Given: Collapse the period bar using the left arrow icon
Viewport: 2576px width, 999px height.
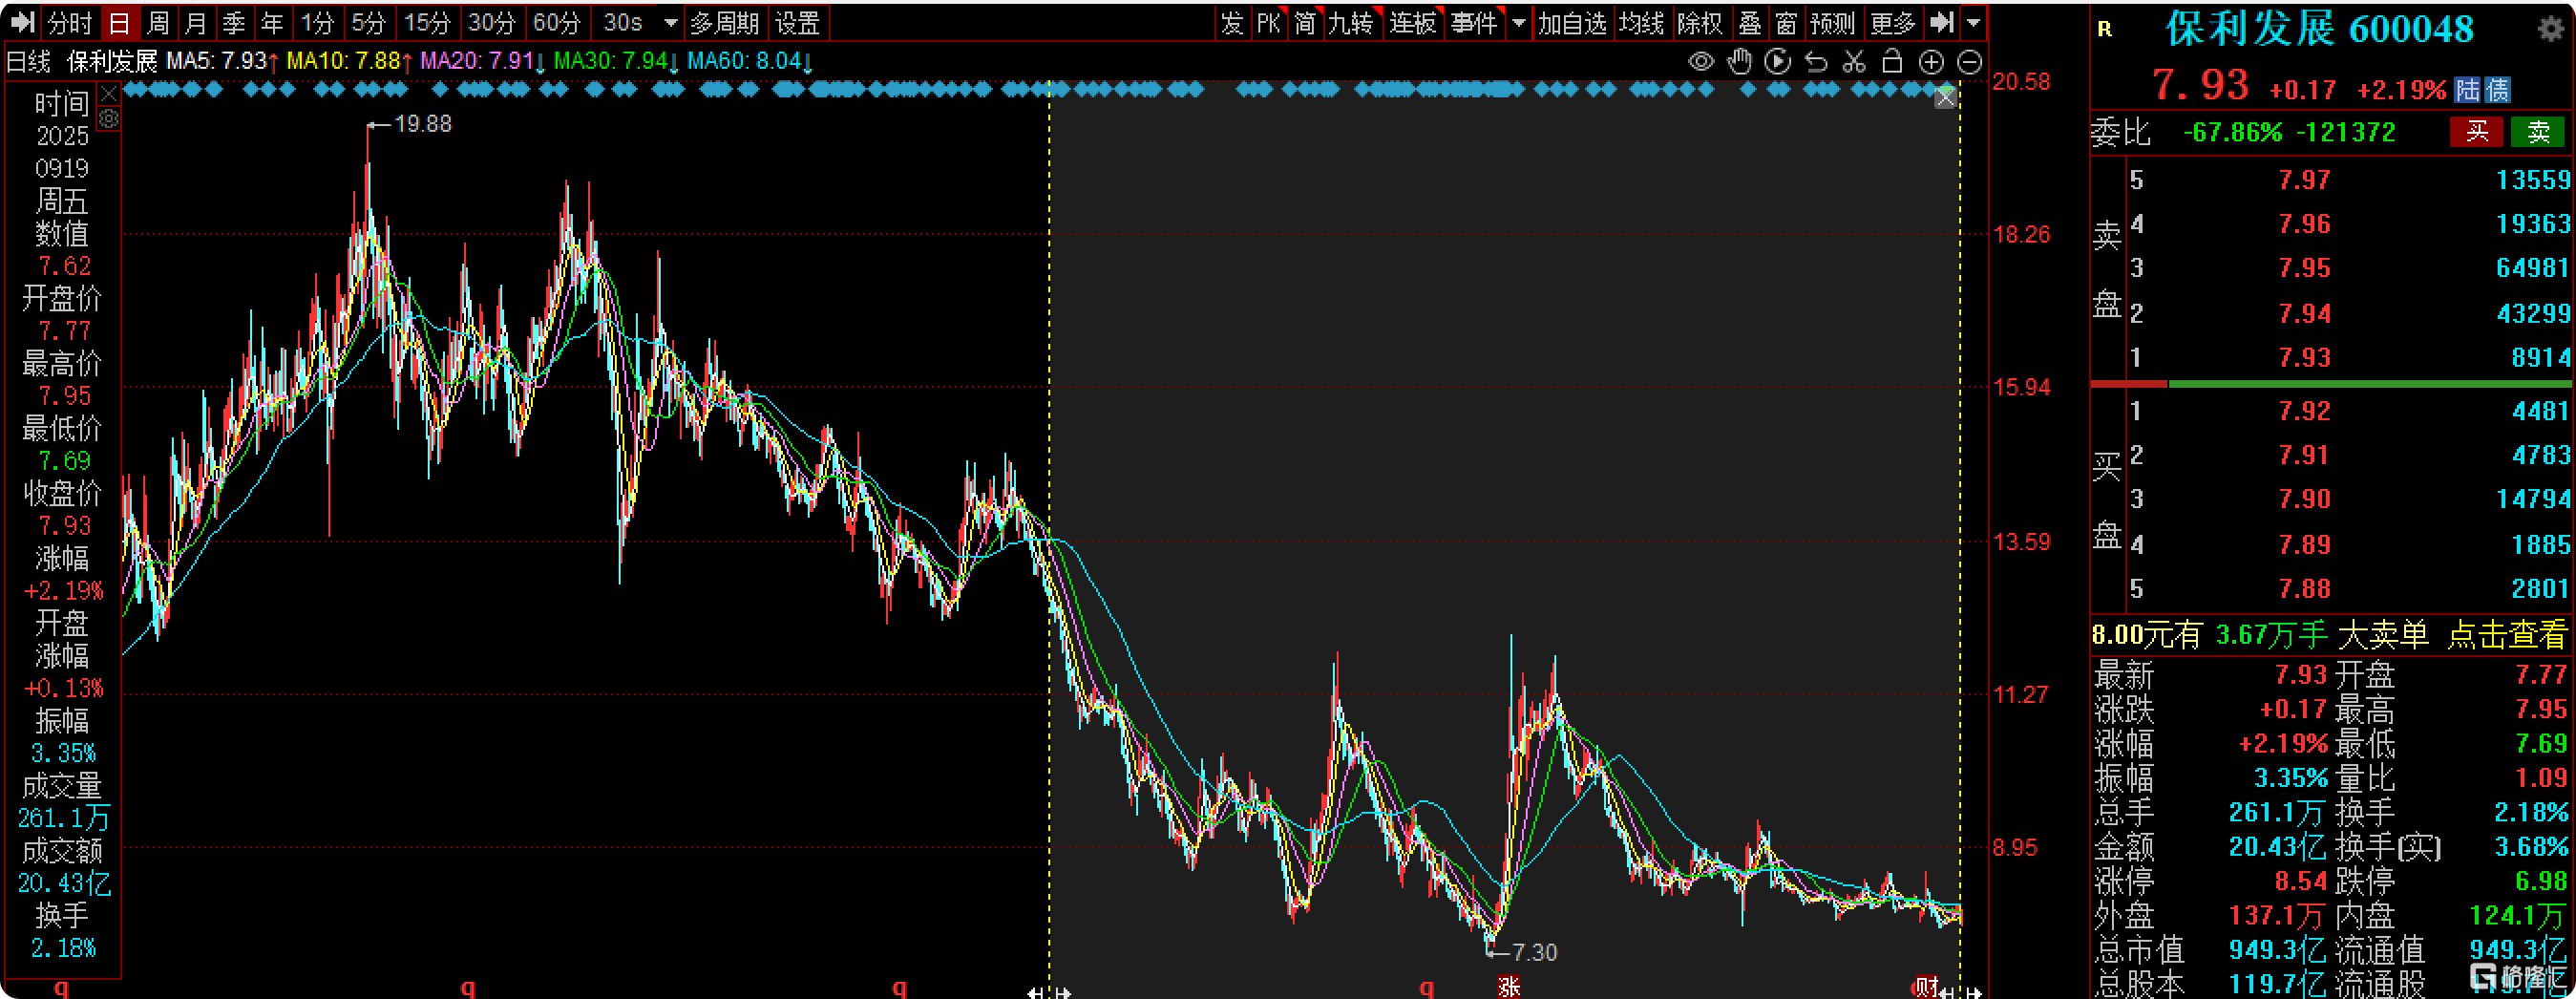Looking at the screenshot, I should 22,22.
